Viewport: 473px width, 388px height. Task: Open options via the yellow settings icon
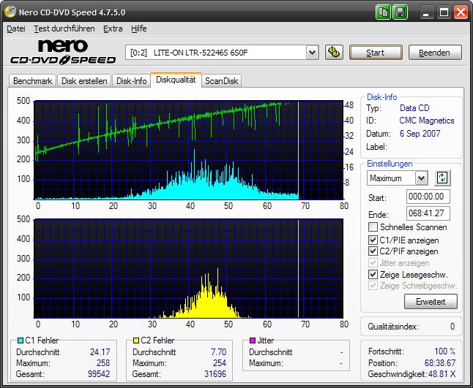click(x=334, y=53)
